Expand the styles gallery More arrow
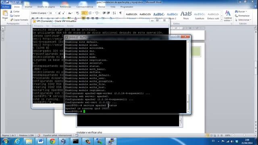The image size is (258, 145). [x=222, y=20]
